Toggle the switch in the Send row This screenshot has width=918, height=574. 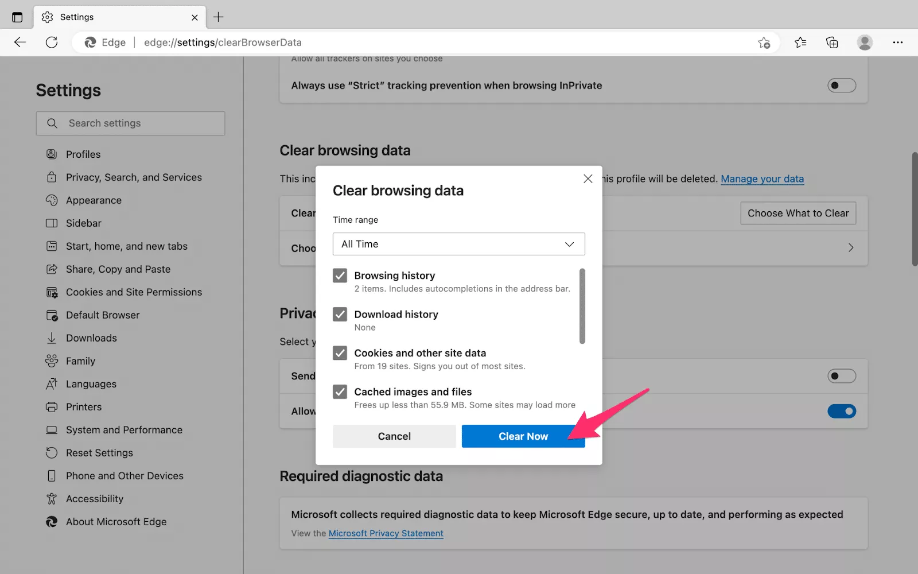pos(842,376)
